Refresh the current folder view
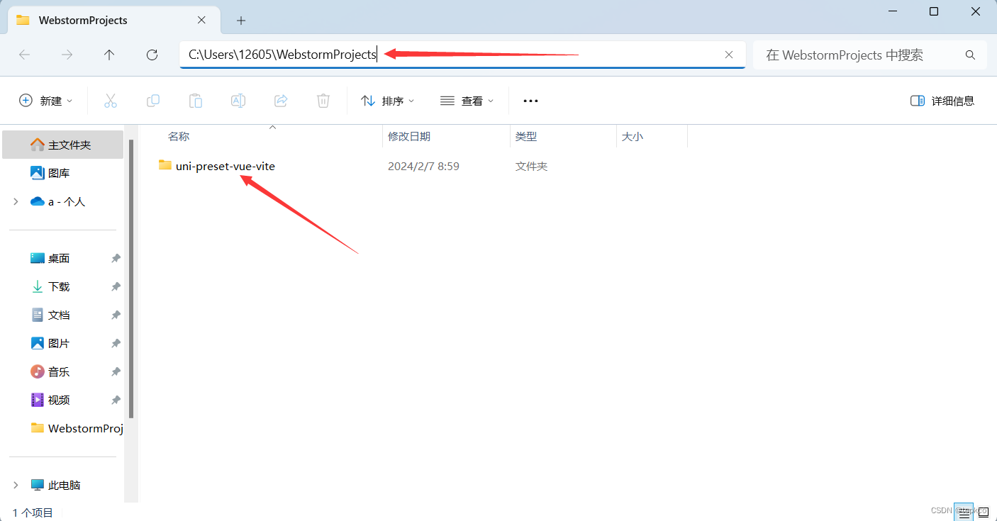The width and height of the screenshot is (997, 521). click(x=152, y=55)
